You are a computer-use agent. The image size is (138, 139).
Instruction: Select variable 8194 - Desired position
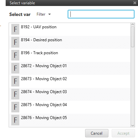70,42
